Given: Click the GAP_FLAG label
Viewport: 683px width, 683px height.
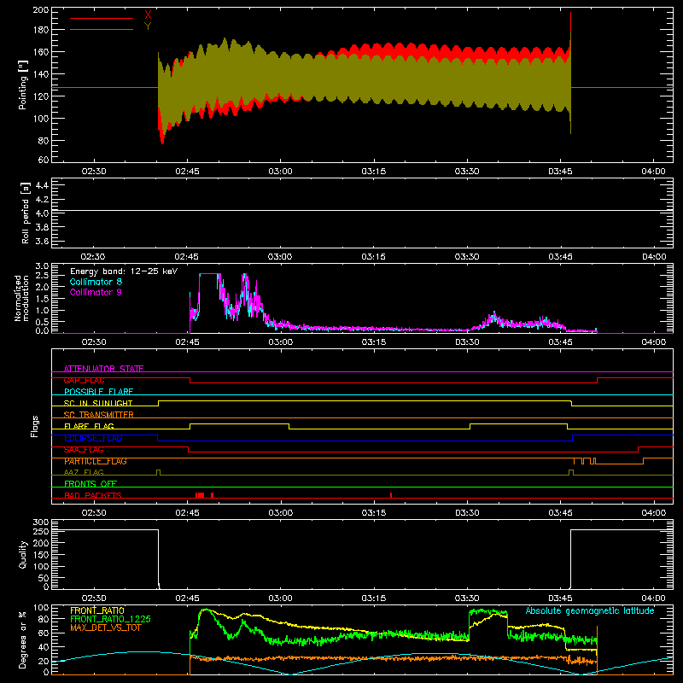Looking at the screenshot, I should coord(84,380).
